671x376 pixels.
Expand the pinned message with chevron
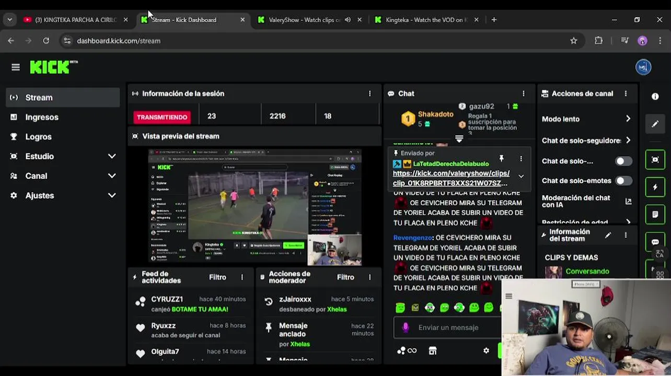coord(520,177)
